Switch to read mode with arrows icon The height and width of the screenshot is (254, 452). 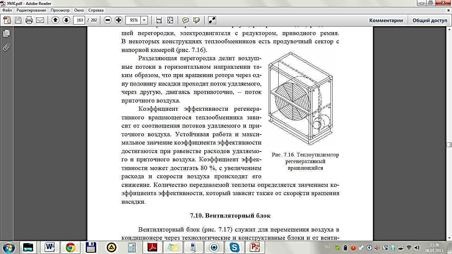click(x=212, y=20)
